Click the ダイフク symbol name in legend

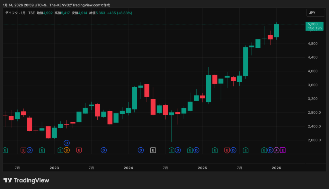[12, 13]
